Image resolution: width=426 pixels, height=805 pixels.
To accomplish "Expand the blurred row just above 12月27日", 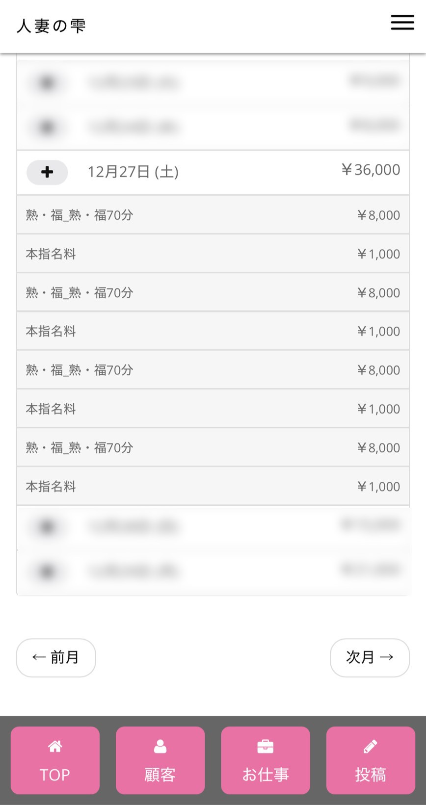I will coord(47,128).
